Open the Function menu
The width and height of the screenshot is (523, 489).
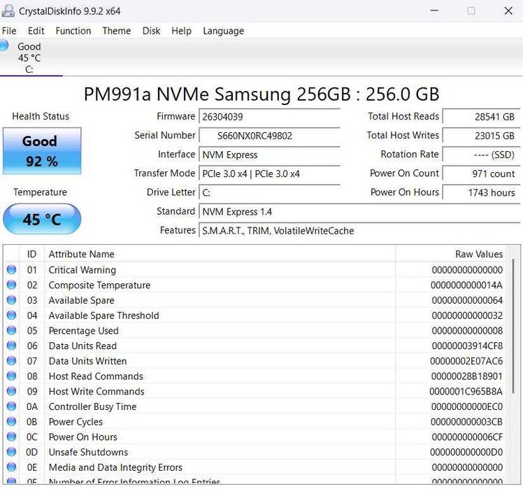73,31
